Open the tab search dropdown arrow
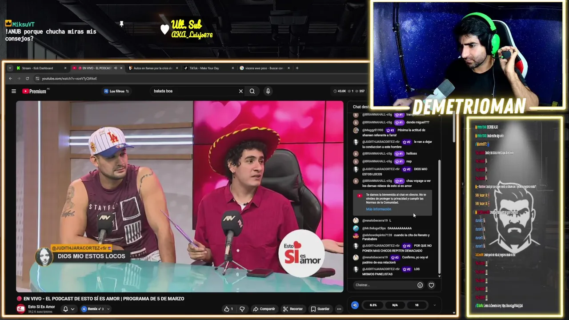Image resolution: width=569 pixels, height=320 pixels. (10, 68)
